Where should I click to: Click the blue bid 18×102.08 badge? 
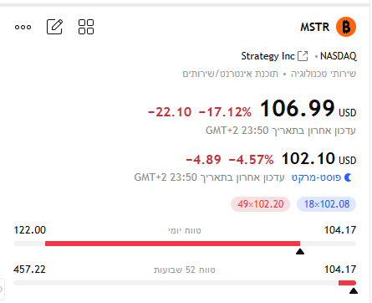point(327,204)
